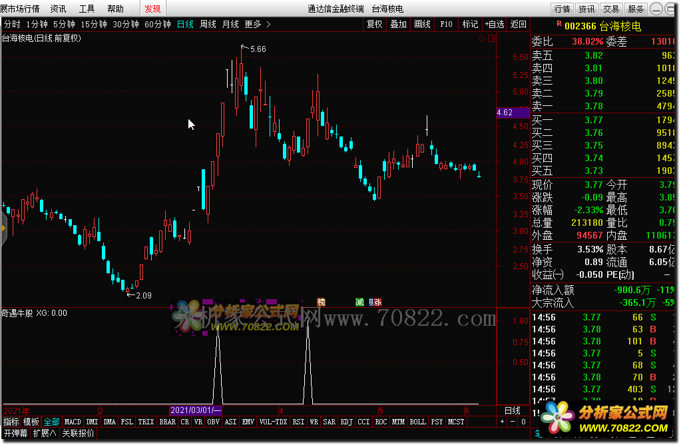This screenshot has height=445, width=681.
Task: Click the 叠加 overlay button
Action: click(x=398, y=25)
